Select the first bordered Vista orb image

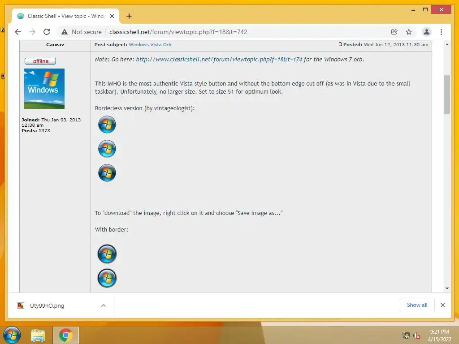(107, 254)
